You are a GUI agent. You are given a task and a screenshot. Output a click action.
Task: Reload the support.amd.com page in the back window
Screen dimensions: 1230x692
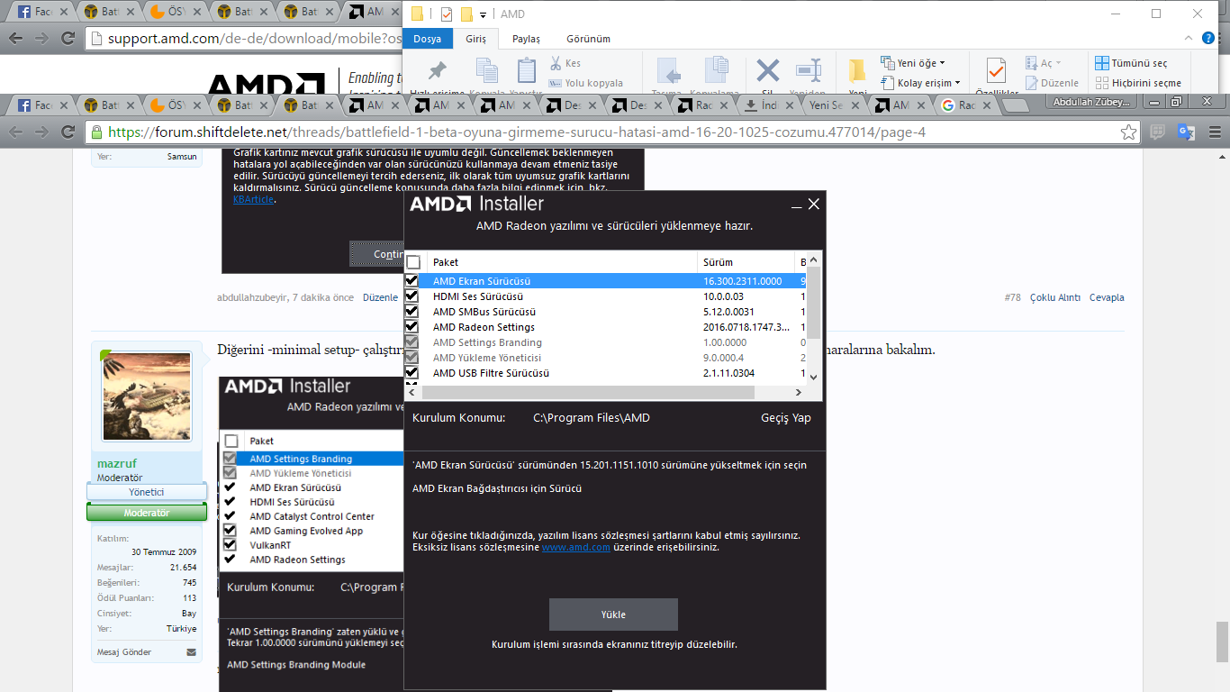[68, 39]
